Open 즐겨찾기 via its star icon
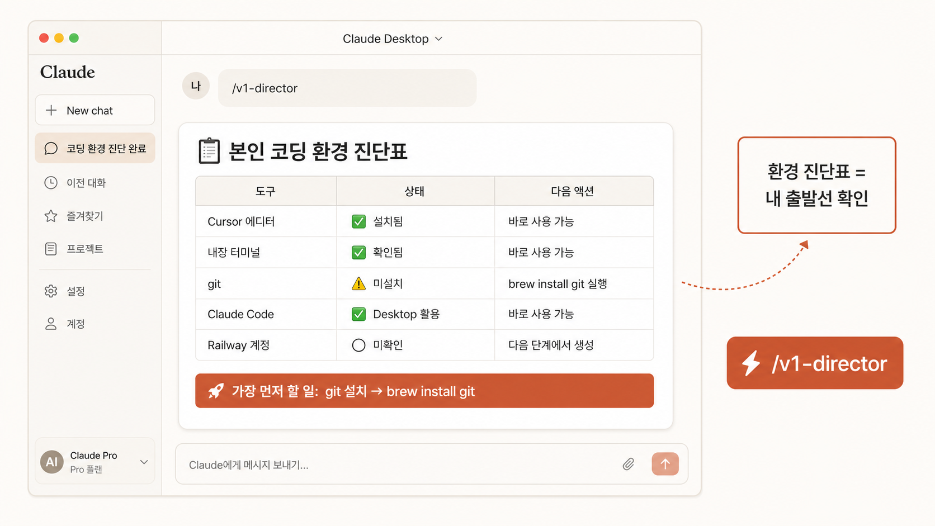Screen dimensions: 935x526 point(51,216)
